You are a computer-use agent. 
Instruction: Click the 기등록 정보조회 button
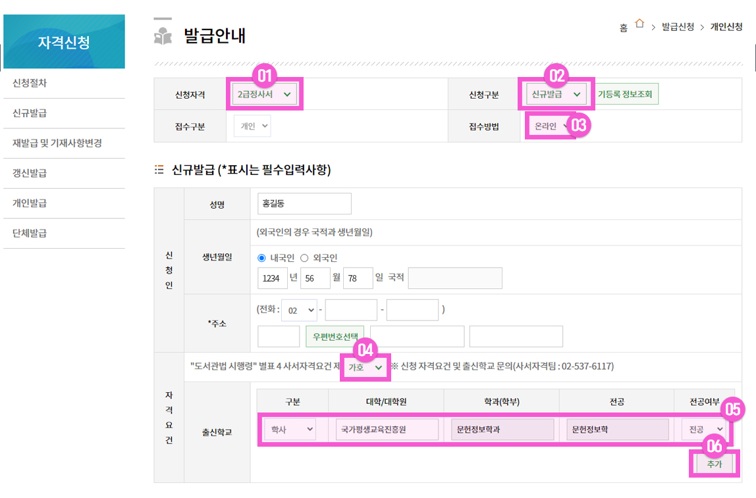625,95
